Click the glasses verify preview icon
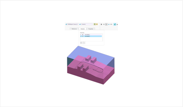 point(111,24)
